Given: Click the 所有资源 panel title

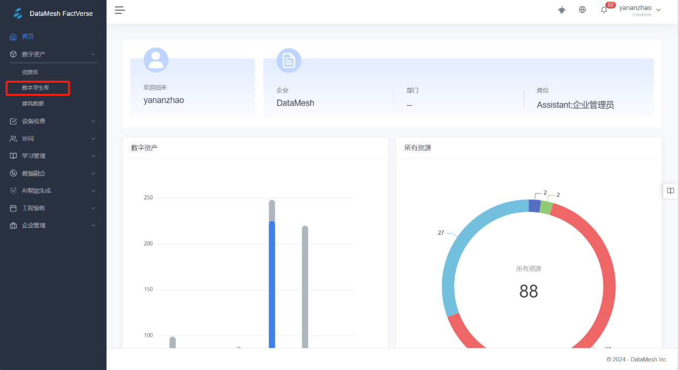Looking at the screenshot, I should 418,148.
